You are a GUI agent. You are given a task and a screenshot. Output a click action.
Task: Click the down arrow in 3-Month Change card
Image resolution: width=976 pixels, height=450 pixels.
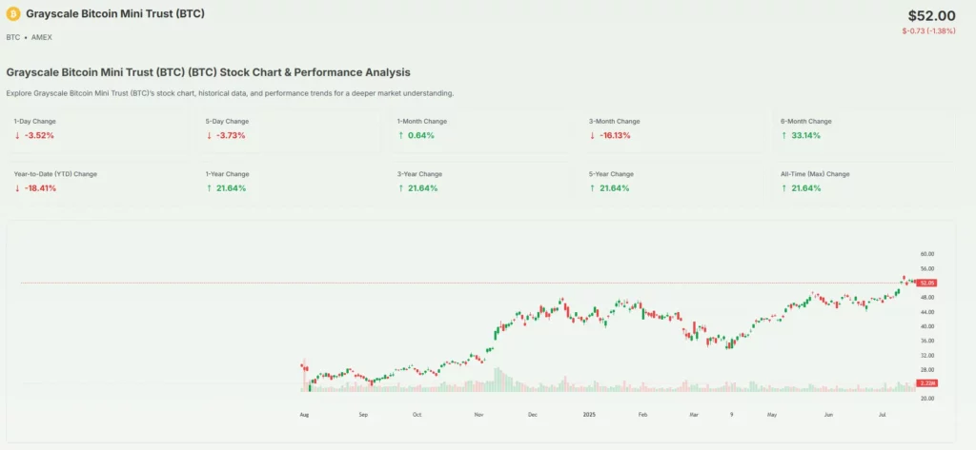tap(593, 135)
